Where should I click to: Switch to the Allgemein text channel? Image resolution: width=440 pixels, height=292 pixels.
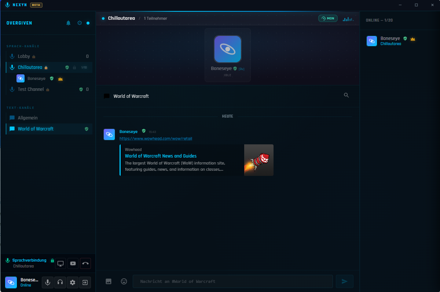tap(49, 118)
